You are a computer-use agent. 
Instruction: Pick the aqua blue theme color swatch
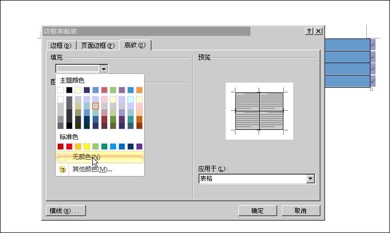130,90
